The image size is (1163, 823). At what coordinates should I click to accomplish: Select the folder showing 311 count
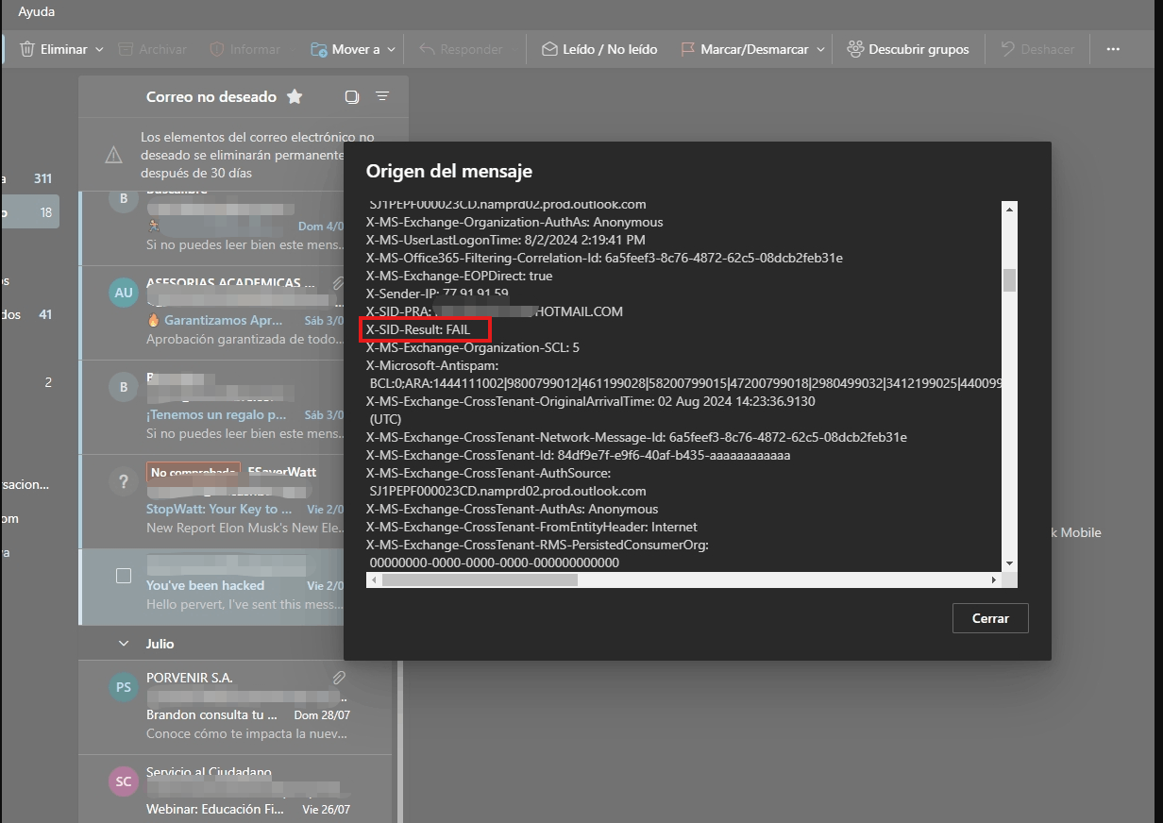pyautogui.click(x=30, y=178)
